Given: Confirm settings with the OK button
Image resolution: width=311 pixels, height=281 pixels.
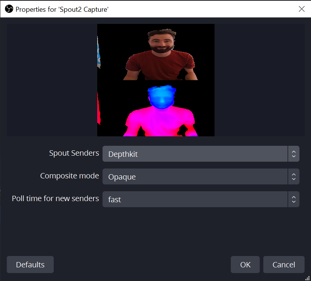Looking at the screenshot, I should click(245, 264).
